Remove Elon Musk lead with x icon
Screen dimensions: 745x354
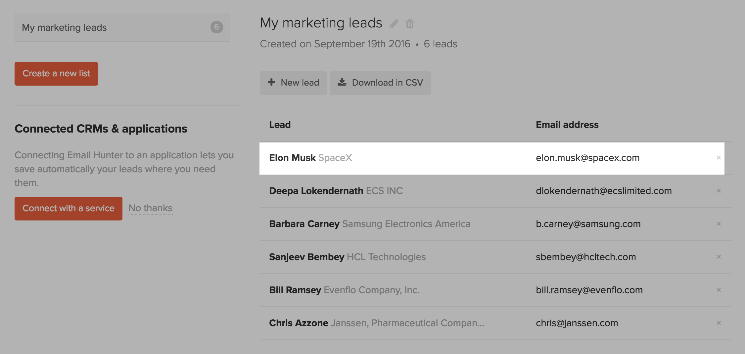719,158
